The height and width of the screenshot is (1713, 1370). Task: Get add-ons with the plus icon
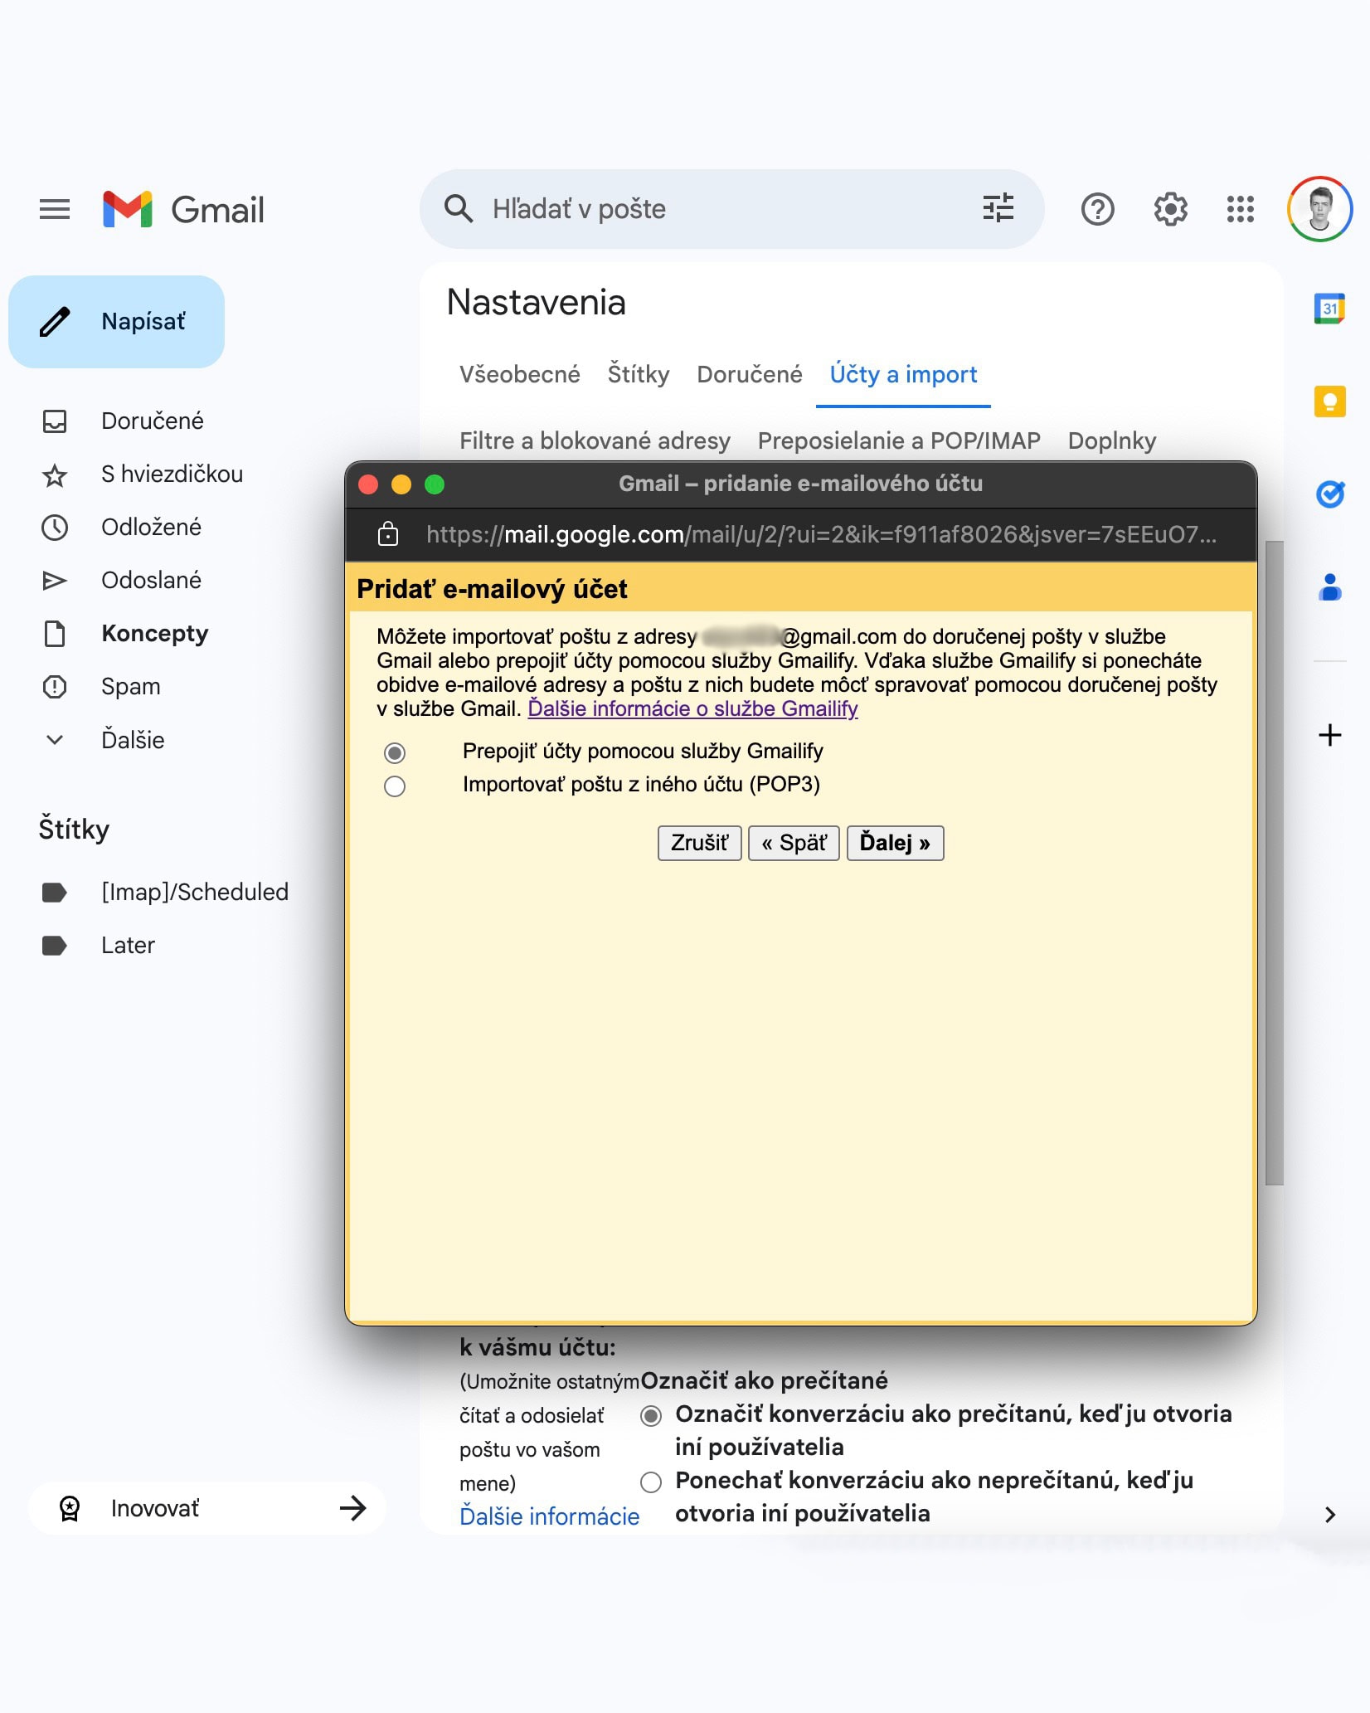(x=1329, y=735)
